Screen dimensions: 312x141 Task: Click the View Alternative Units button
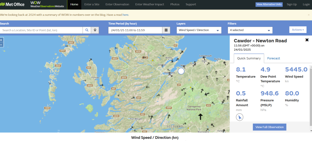coord(269,5)
